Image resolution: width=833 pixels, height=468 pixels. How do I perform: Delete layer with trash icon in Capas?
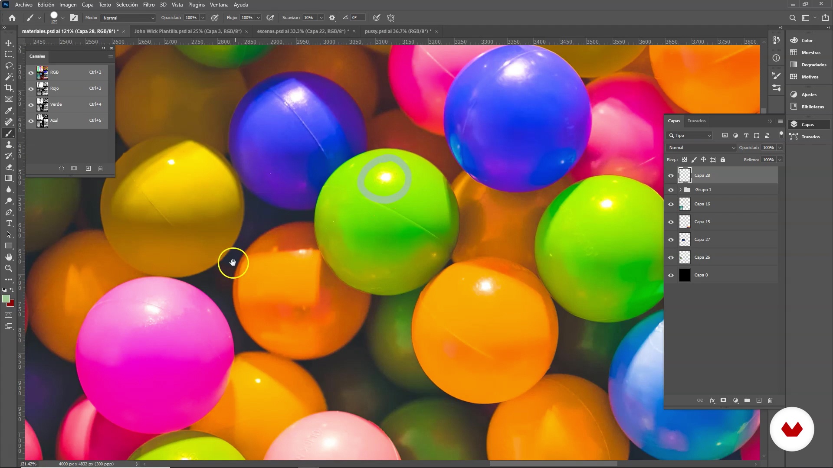[x=771, y=400]
